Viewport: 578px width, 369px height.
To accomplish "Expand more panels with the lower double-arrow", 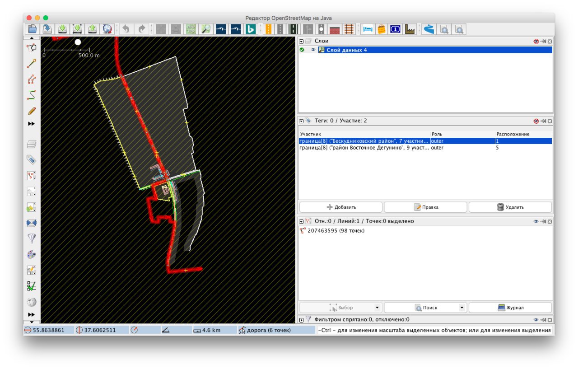I will (32, 314).
